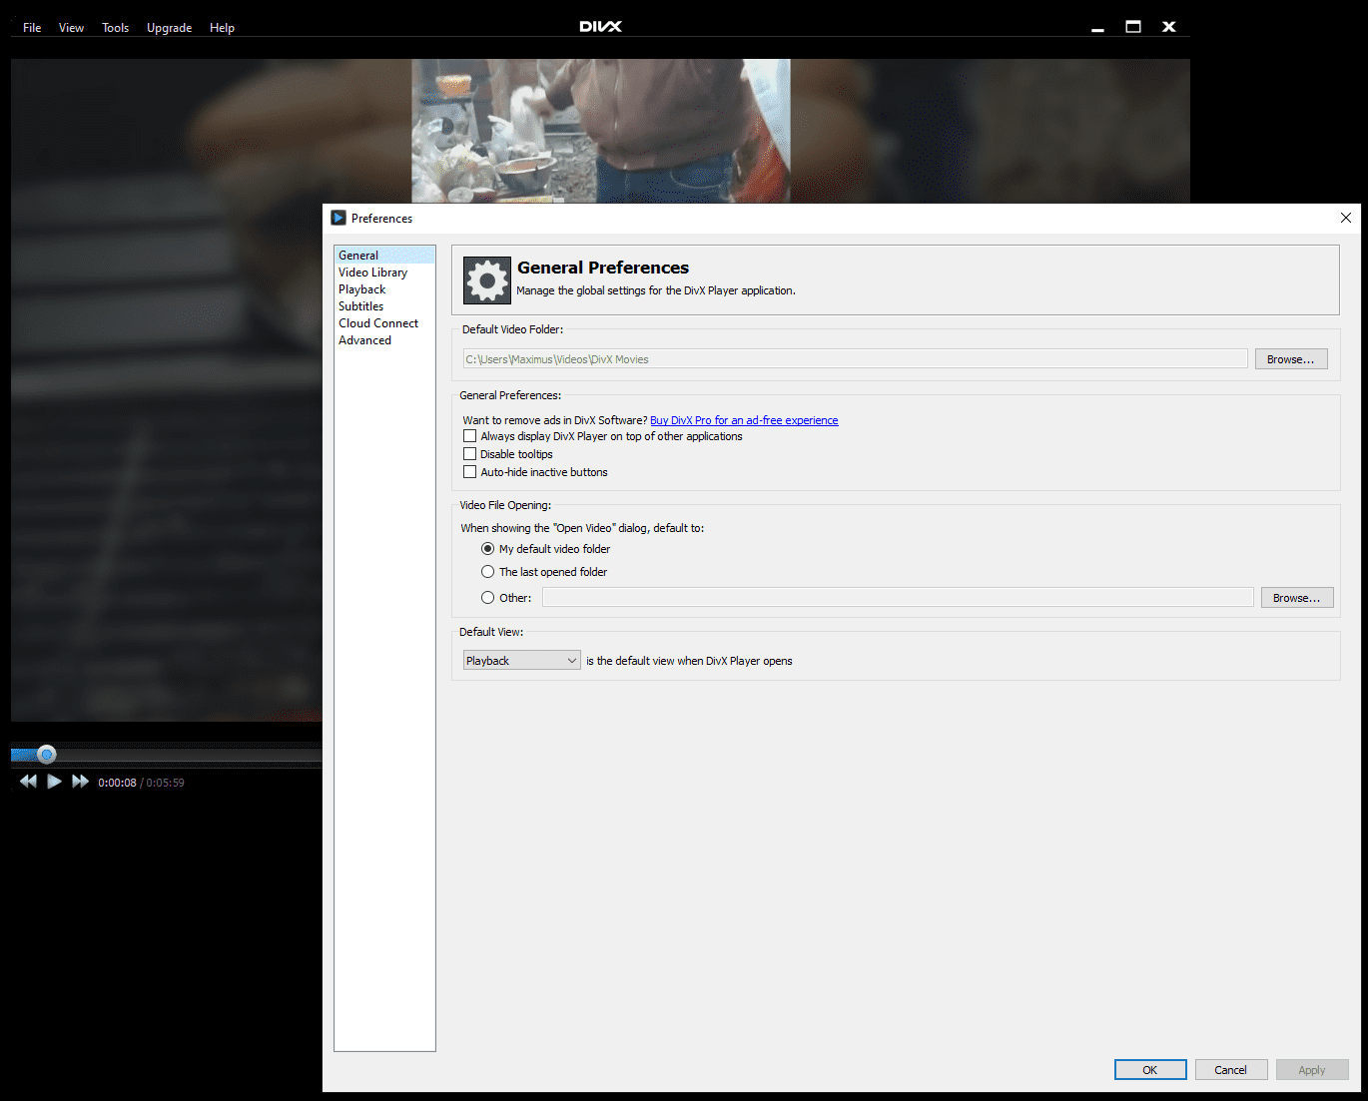
Task: Click the Other folder path input field
Action: pos(898,597)
